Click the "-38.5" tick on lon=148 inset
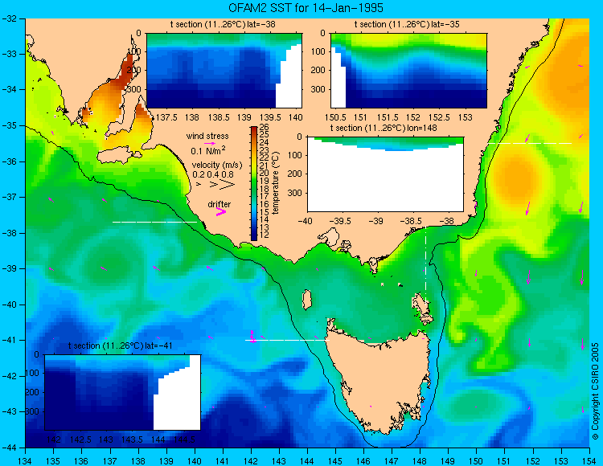Screen dimensions: 603x466 pyautogui.click(x=412, y=221)
